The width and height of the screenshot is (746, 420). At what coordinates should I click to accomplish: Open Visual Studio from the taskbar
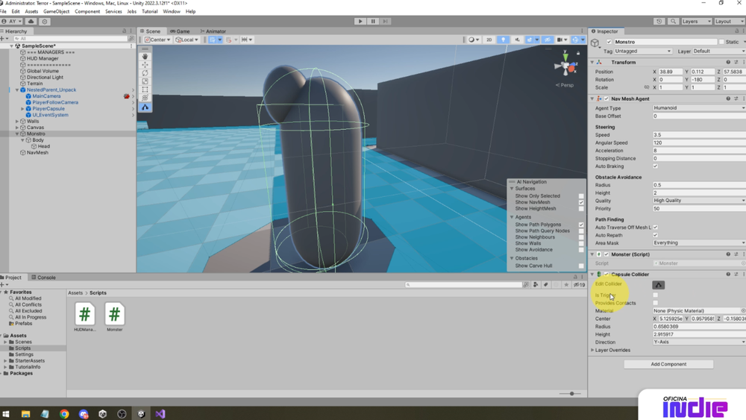click(x=160, y=414)
